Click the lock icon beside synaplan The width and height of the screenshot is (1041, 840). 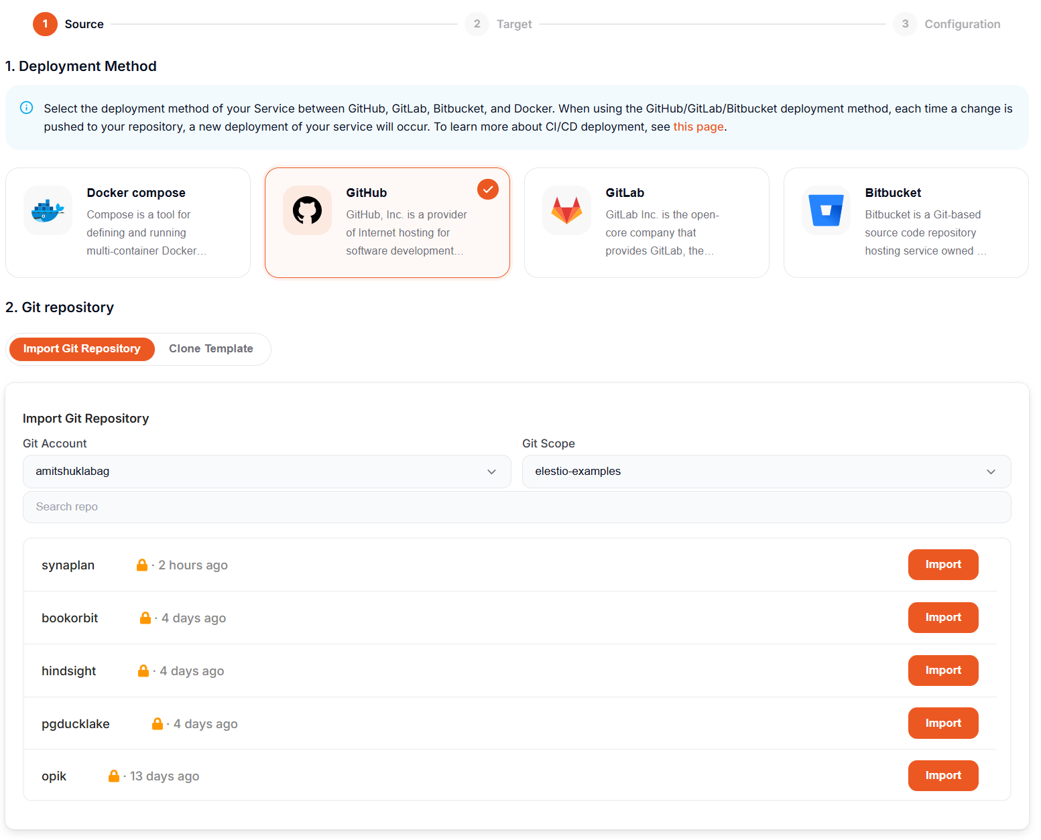click(142, 565)
